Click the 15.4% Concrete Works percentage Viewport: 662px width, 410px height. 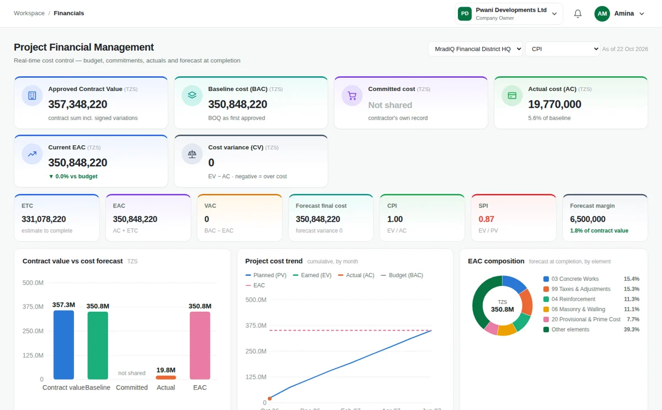pyautogui.click(x=632, y=279)
